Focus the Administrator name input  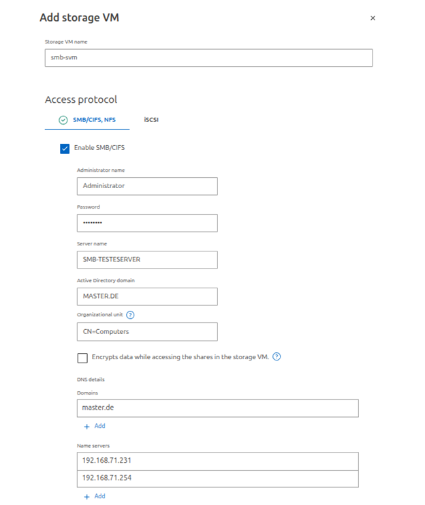click(147, 186)
